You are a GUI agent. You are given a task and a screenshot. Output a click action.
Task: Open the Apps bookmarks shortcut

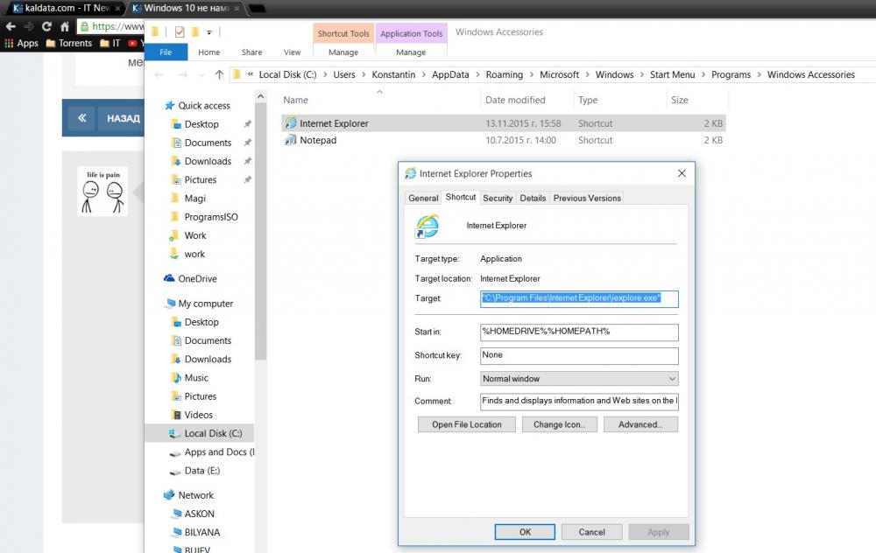pos(22,43)
